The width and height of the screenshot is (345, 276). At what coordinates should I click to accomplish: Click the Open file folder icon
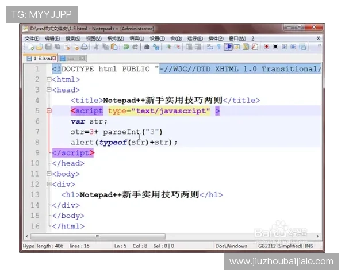tap(39, 47)
